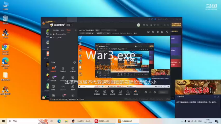221x124 pixels.
Task: Open user avatar in companion title bar
Action: 139,25
